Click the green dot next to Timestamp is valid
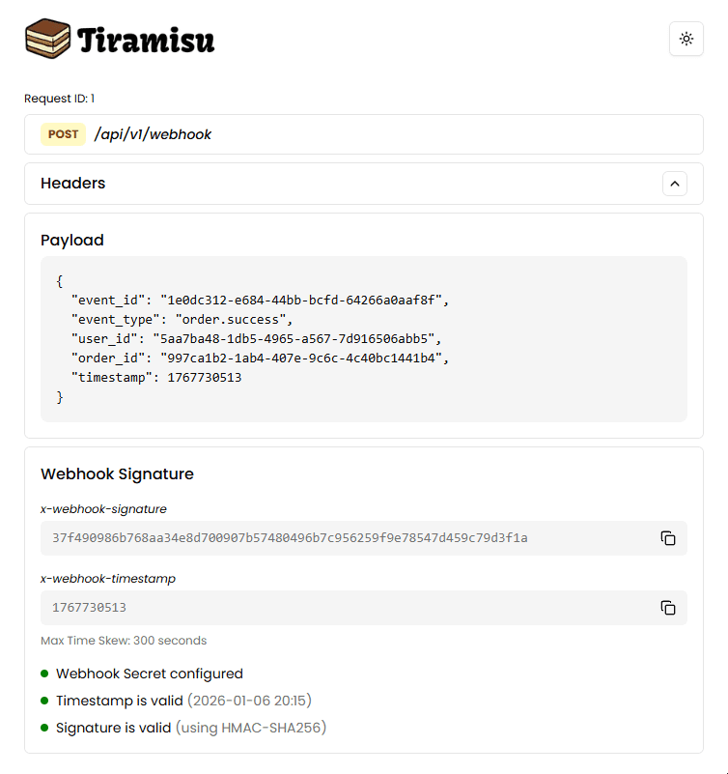728x774 pixels. click(x=45, y=701)
